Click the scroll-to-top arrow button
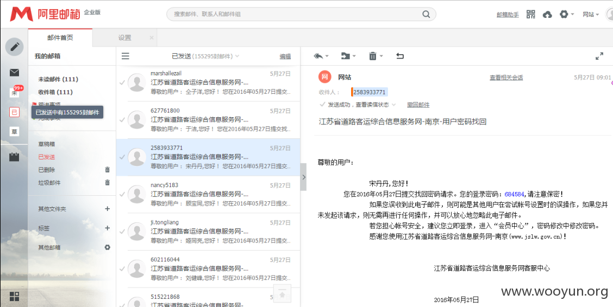Image resolution: width=613 pixels, height=307 pixels. tap(282, 295)
